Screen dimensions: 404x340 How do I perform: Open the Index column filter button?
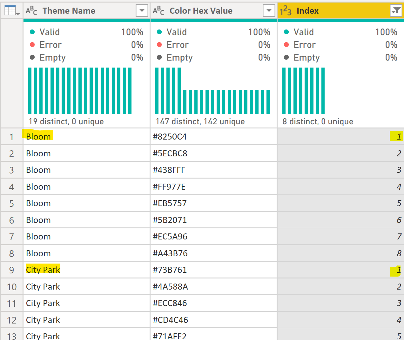tap(396, 11)
